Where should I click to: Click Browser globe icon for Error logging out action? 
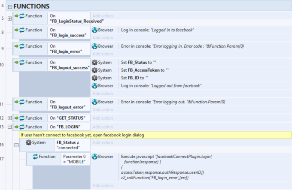click(x=94, y=102)
